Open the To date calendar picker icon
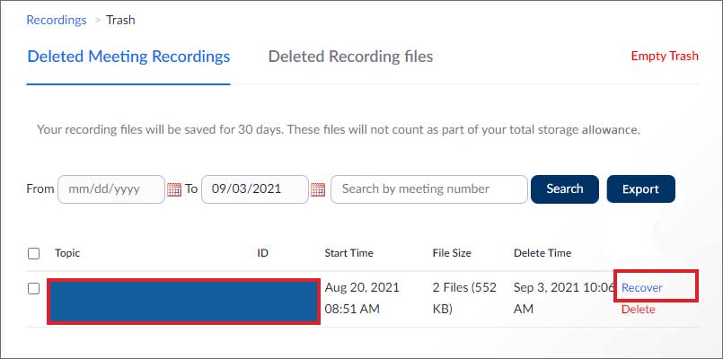723x359 pixels. (x=318, y=189)
